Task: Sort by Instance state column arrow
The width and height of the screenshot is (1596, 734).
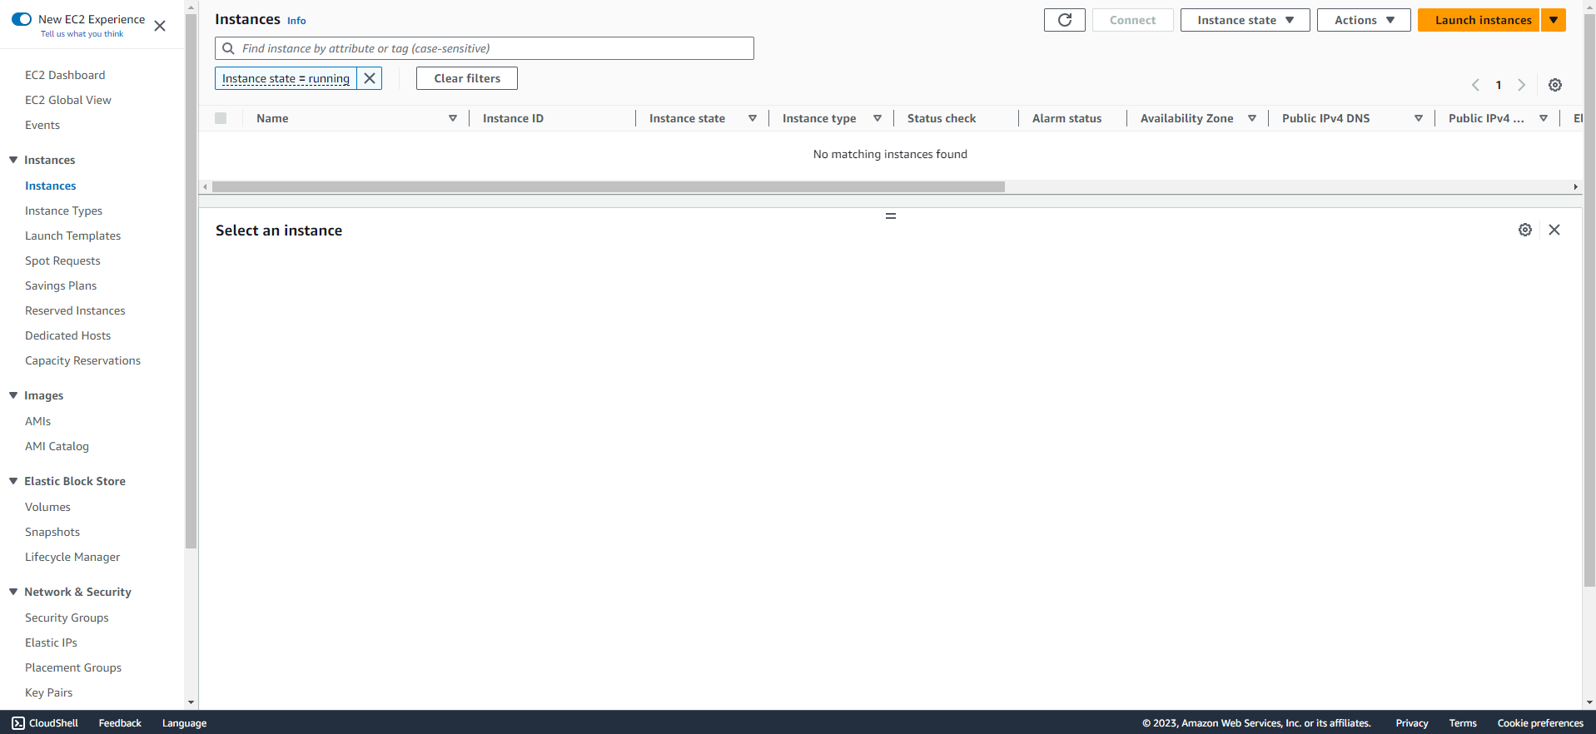Action: 753,118
